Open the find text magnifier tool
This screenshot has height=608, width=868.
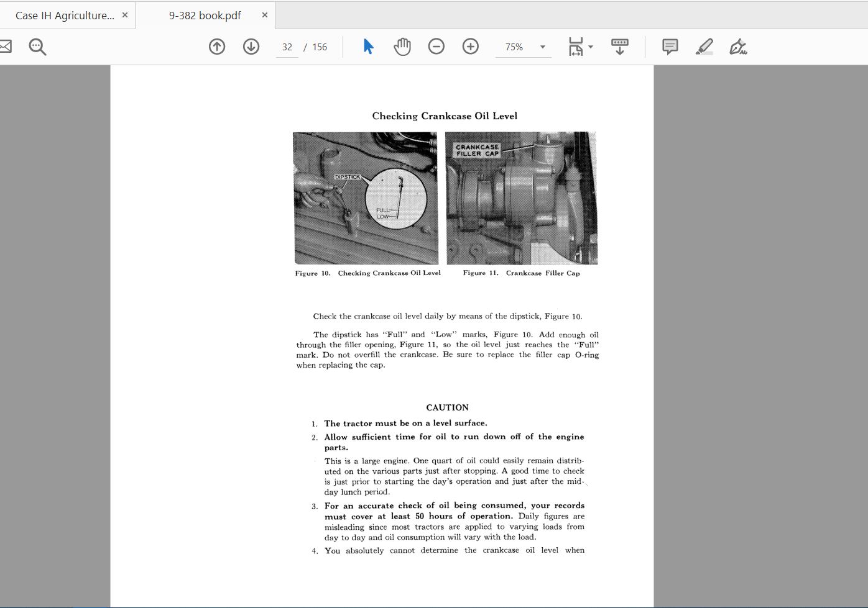37,47
